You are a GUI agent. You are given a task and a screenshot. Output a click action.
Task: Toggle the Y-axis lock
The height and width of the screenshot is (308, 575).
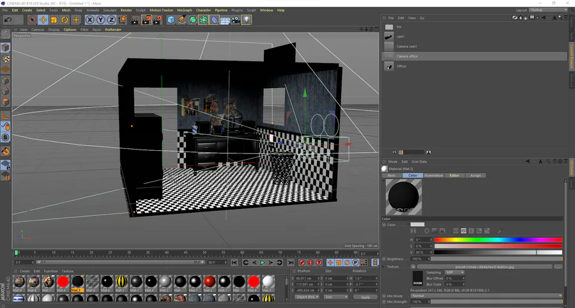(100, 20)
